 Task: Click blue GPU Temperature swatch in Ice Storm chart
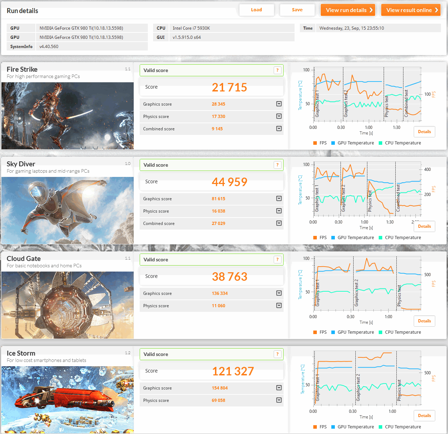click(333, 427)
